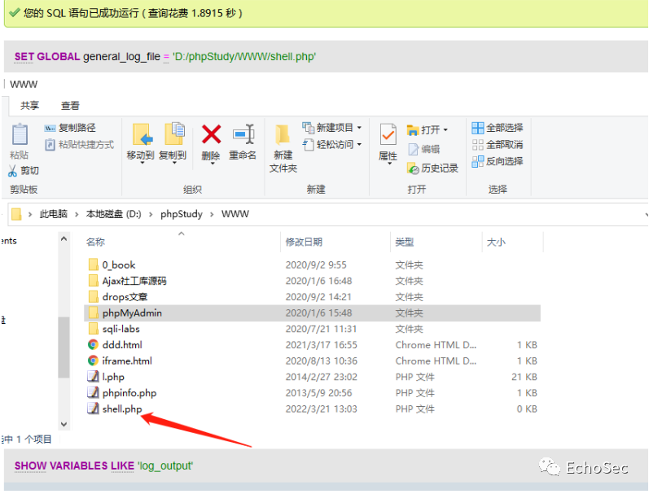Click the l.php file icon
Viewport: 649px width, 494px height.
(93, 377)
